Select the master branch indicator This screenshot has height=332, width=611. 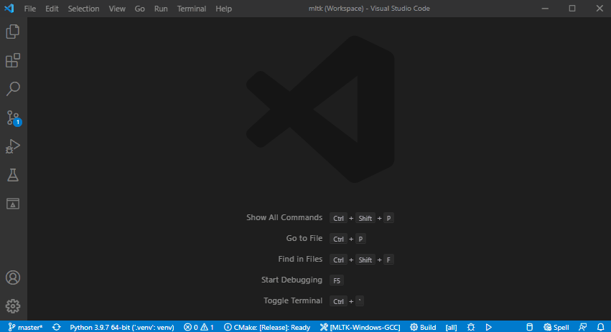pos(26,327)
